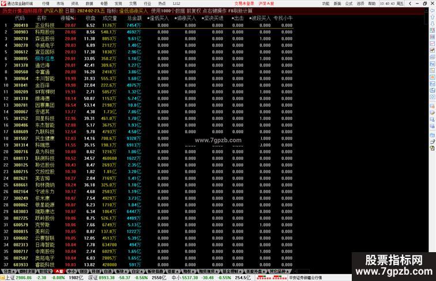Click the red-green signal indicator in status bar
The image size is (436, 281).
click(272, 278)
